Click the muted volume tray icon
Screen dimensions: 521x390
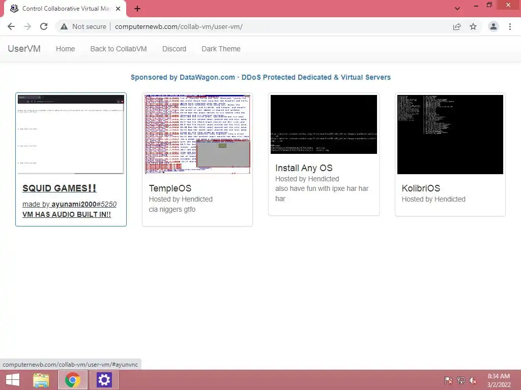coord(473,380)
